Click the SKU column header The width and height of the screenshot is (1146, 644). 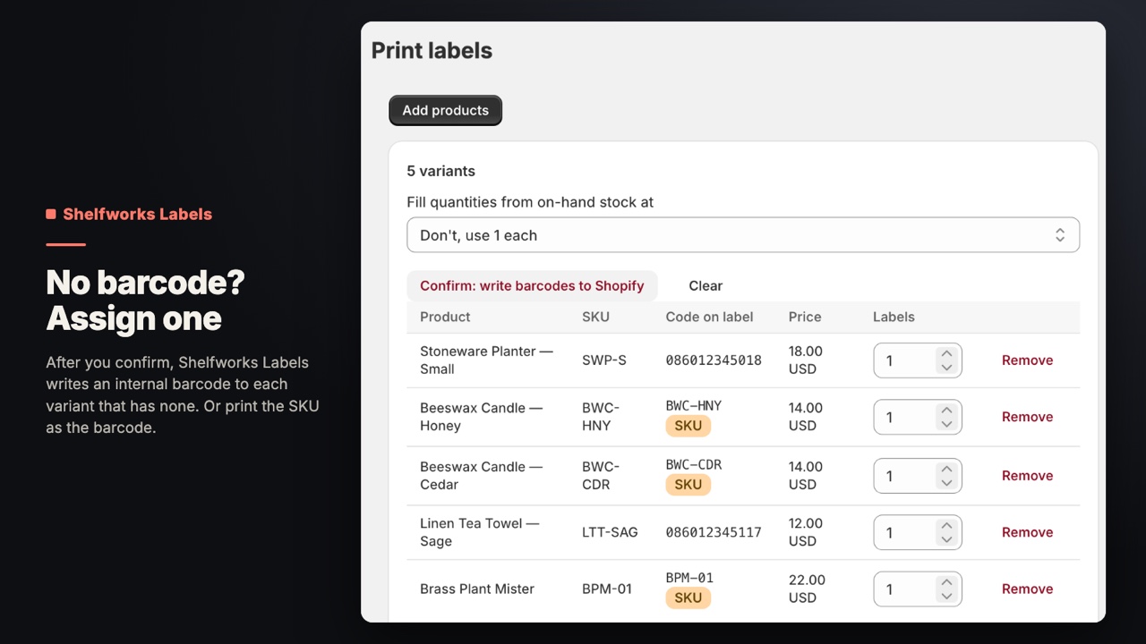tap(595, 317)
